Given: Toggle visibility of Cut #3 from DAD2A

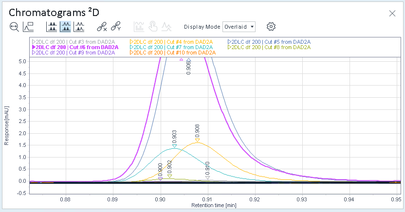Looking at the screenshot, I should pyautogui.click(x=34, y=42).
